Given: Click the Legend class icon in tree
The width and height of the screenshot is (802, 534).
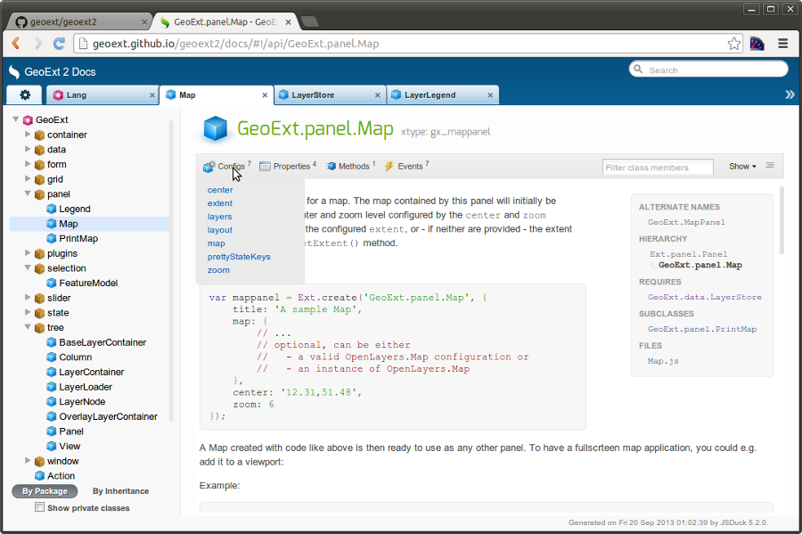Looking at the screenshot, I should [51, 209].
